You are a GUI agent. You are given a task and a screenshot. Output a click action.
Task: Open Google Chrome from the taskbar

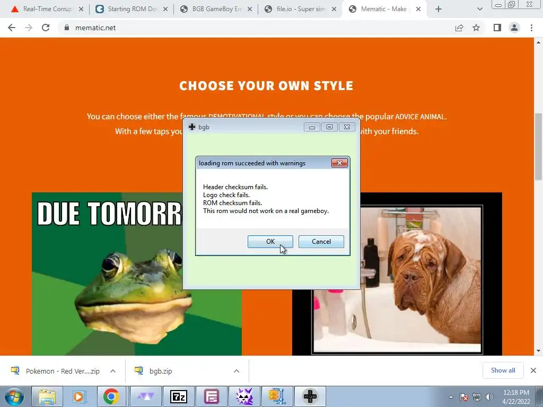111,396
